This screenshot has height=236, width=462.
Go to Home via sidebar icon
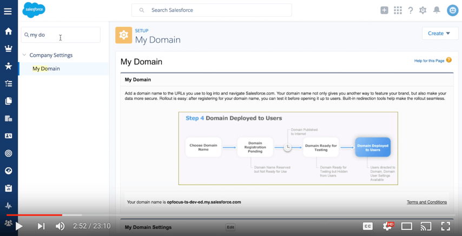point(8,31)
